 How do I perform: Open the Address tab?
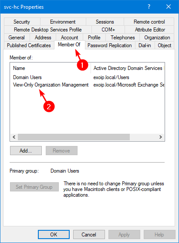43,38
